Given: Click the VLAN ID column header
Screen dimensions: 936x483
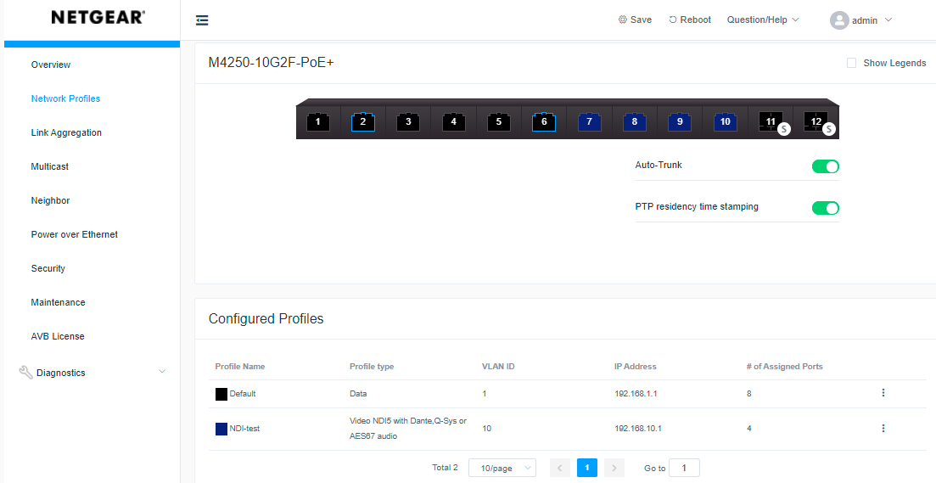Looking at the screenshot, I should [x=498, y=367].
